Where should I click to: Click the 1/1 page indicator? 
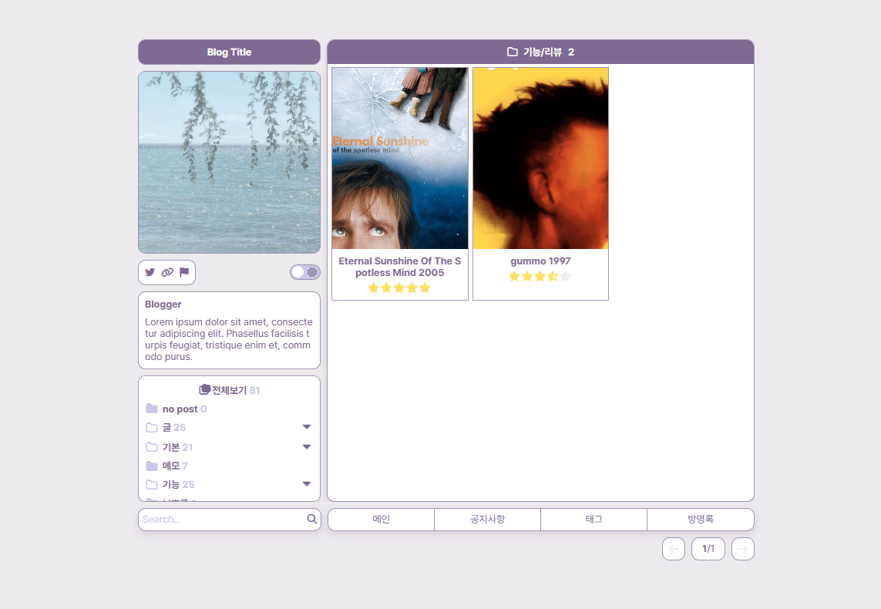point(708,549)
